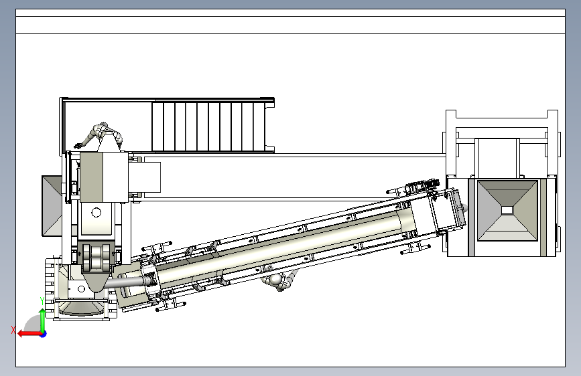581x376 pixels.
Task: Select the round funnel at bottom-left
Action: [82, 308]
